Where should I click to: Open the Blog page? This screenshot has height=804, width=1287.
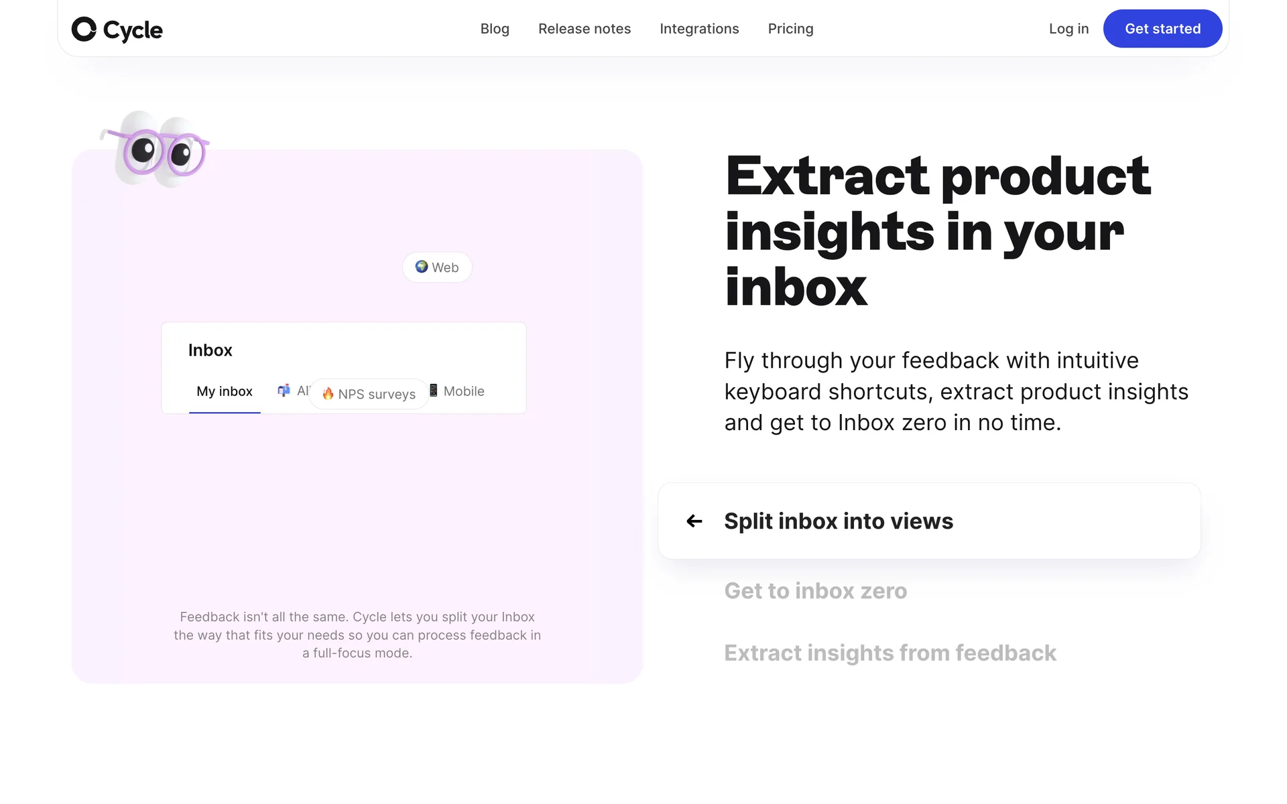[x=495, y=29]
